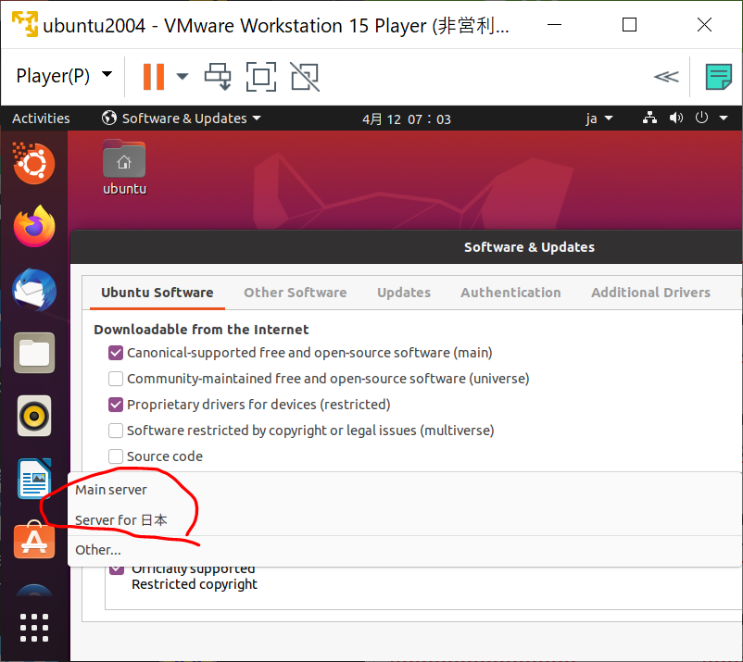
Task: Open Files from the dock
Action: tap(34, 353)
